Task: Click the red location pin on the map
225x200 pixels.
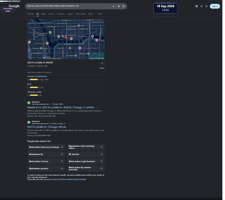Action: pyautogui.click(x=66, y=37)
